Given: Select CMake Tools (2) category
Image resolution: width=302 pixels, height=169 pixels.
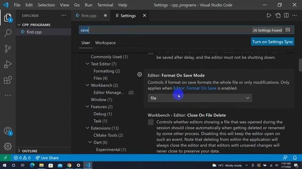Looking at the screenshot, I should pyautogui.click(x=108, y=135).
